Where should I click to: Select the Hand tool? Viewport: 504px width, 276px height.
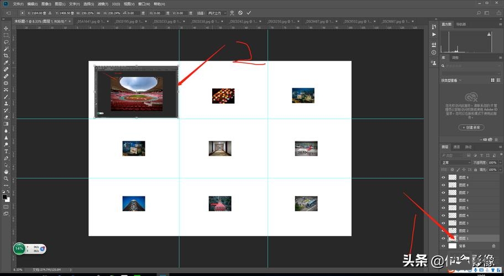[6, 171]
